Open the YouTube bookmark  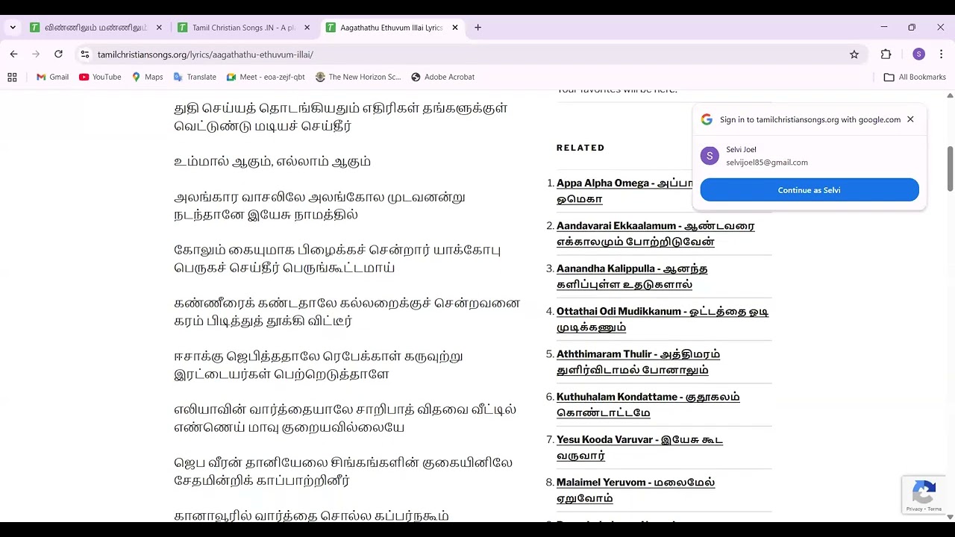(100, 77)
